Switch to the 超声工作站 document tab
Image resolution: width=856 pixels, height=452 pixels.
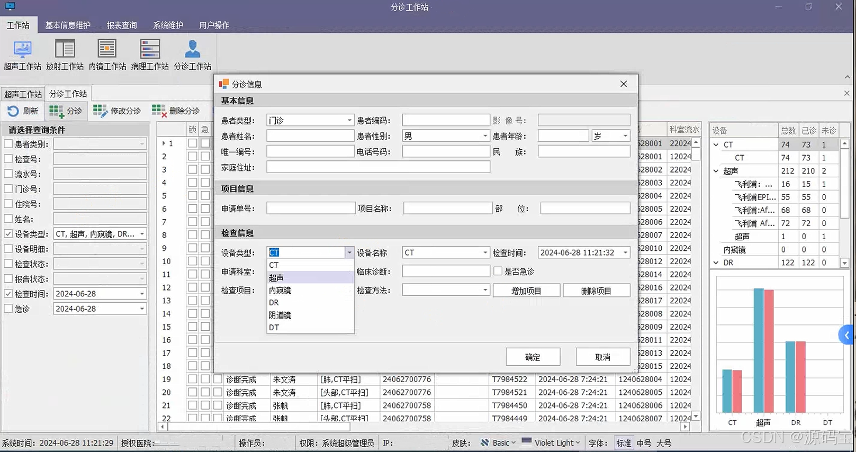click(x=23, y=94)
